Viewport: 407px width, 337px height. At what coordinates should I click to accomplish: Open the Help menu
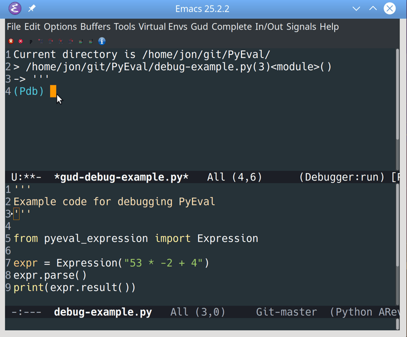(329, 27)
